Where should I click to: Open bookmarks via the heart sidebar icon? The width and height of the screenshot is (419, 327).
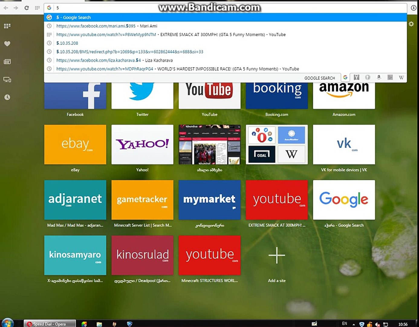tap(7, 44)
